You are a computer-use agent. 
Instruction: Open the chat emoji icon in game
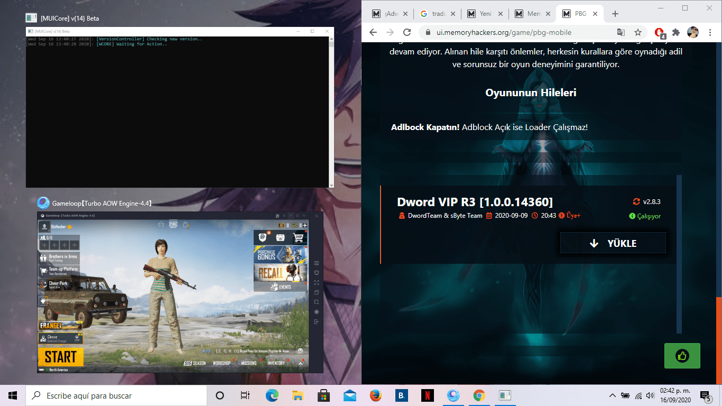(300, 350)
